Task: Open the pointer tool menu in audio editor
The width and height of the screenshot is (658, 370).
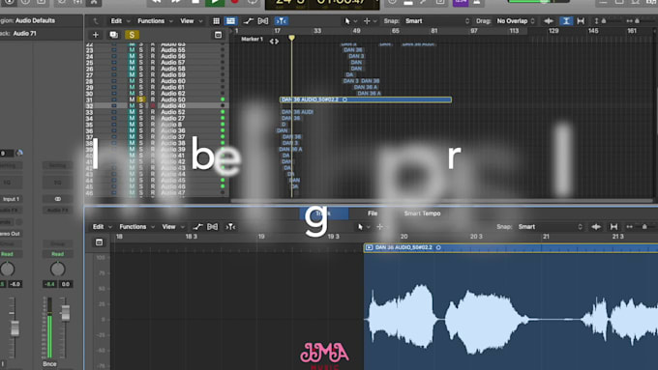Action: (363, 227)
